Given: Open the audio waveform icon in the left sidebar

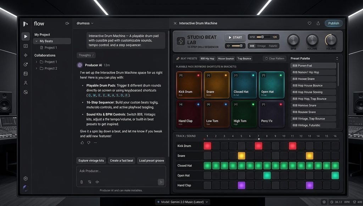Looking at the screenshot, I should click(x=26, y=55).
